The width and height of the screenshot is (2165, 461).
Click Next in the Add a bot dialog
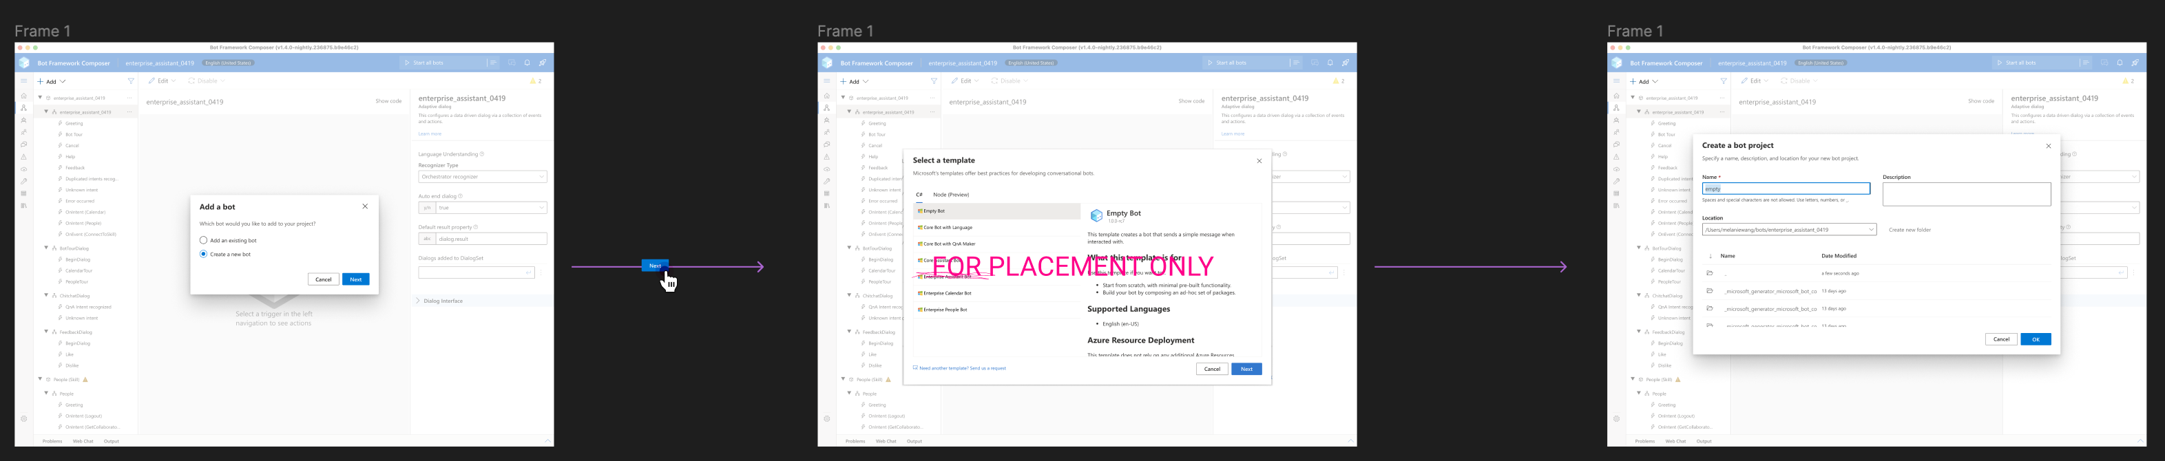pos(355,279)
